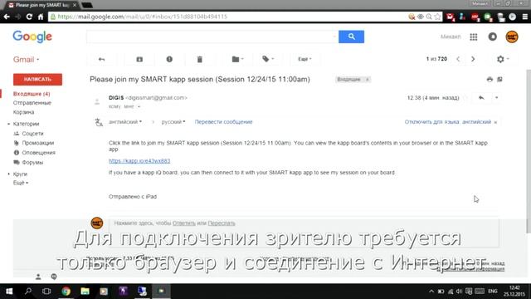
Task: Click Отключить для языка английский
Action: [x=448, y=122]
